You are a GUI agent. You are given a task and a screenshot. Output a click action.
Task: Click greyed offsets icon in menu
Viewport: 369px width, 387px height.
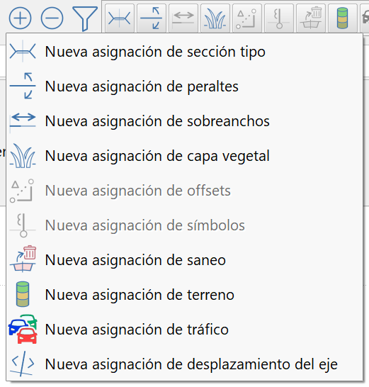coord(22,191)
